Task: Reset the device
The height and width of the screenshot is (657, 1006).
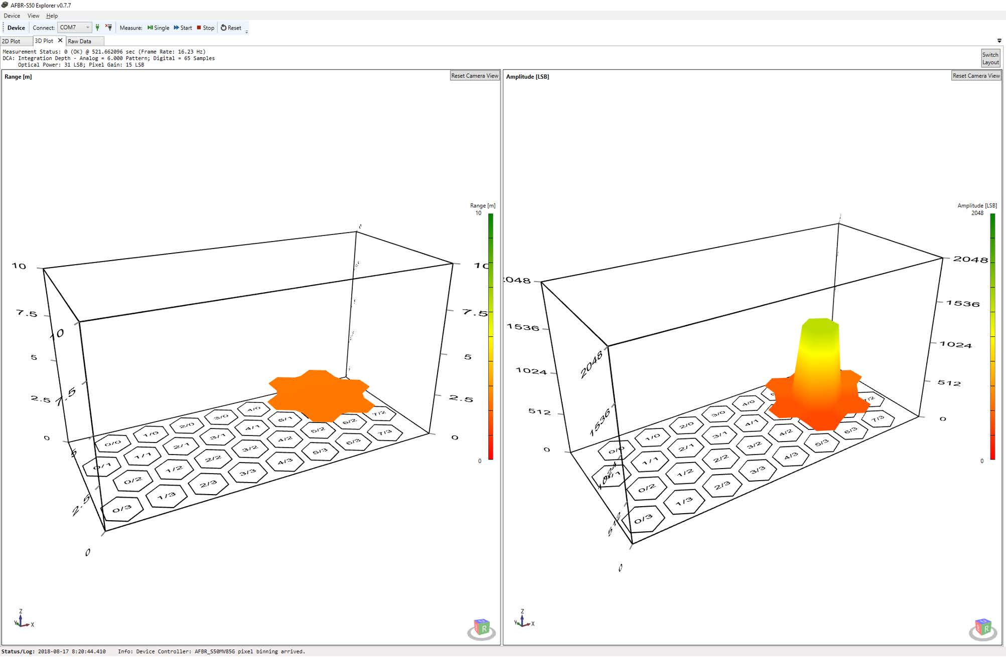Action: (x=231, y=28)
